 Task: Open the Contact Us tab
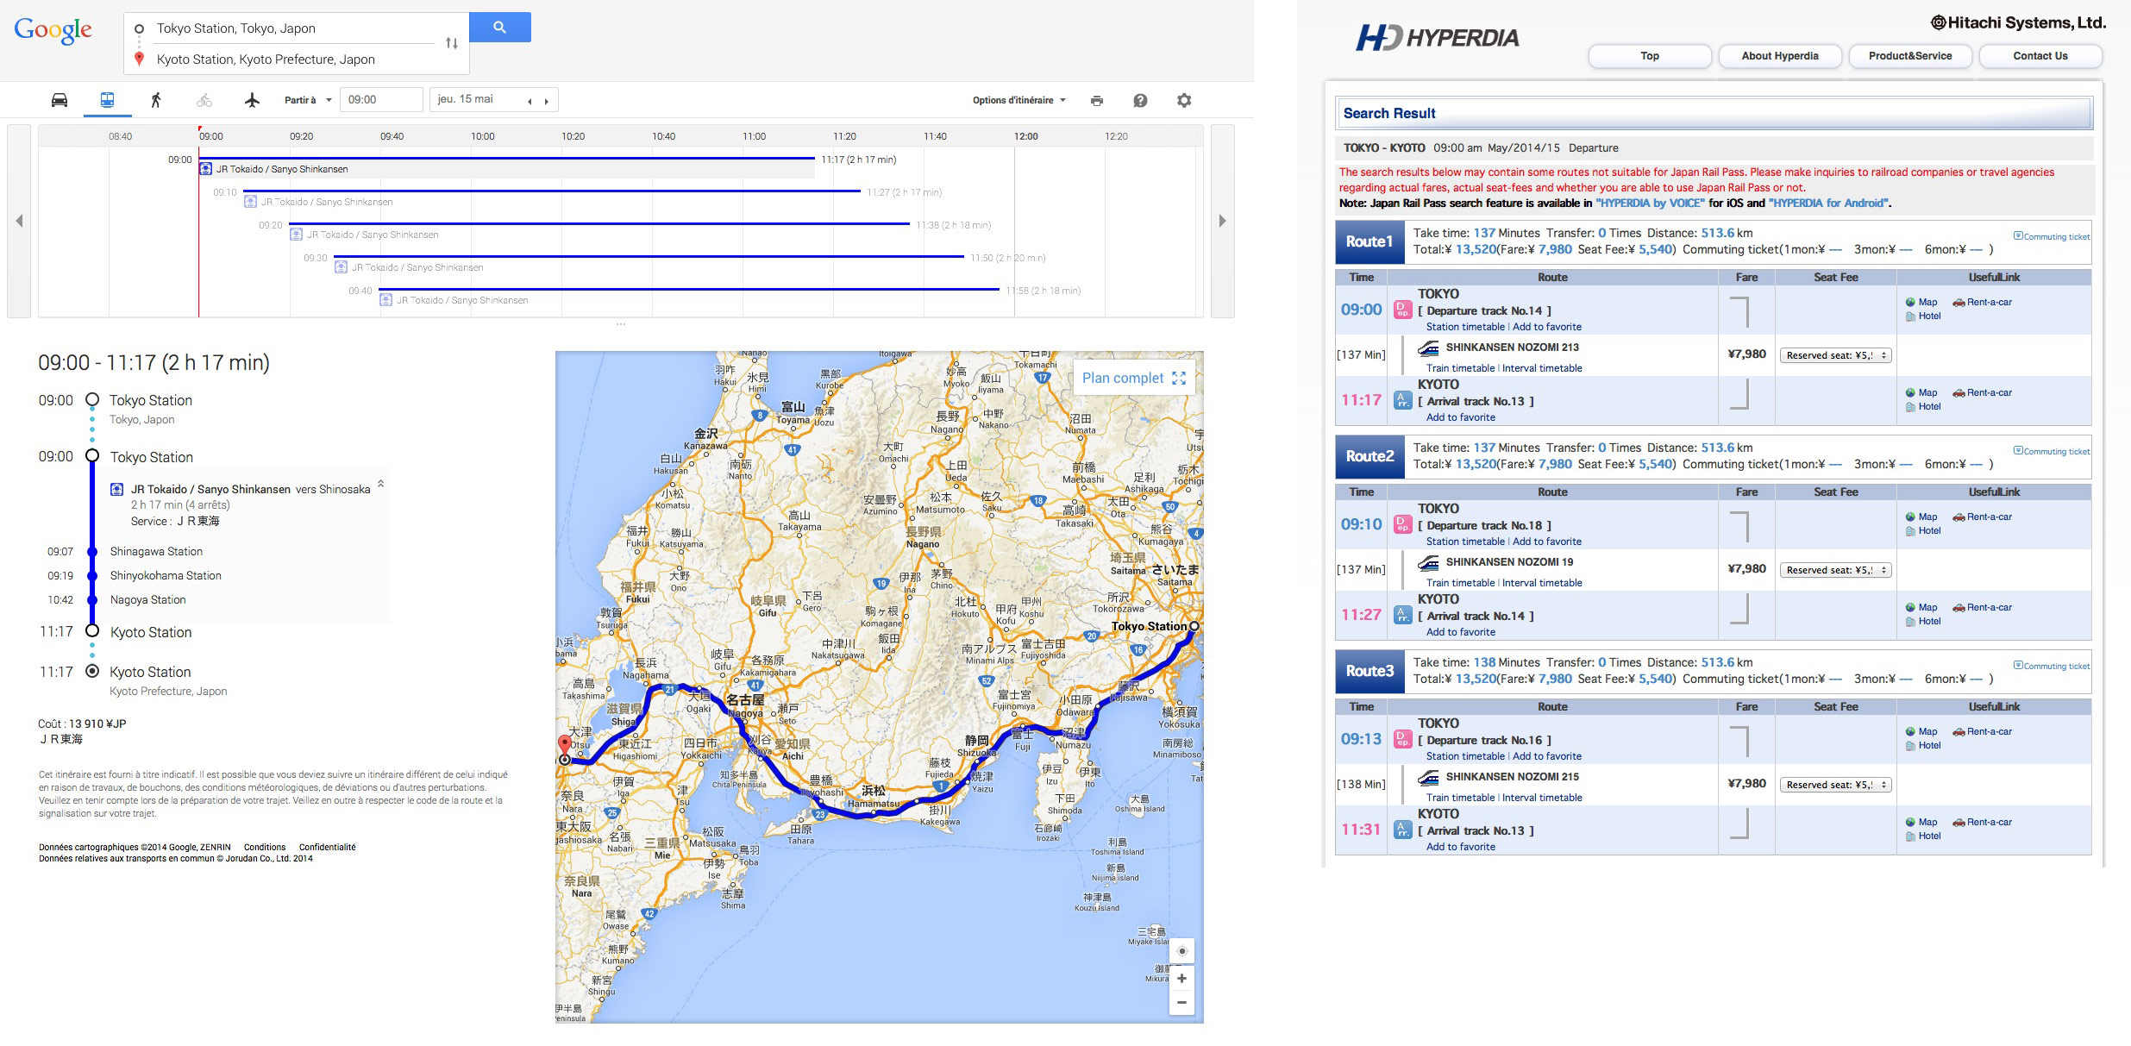click(x=2040, y=56)
